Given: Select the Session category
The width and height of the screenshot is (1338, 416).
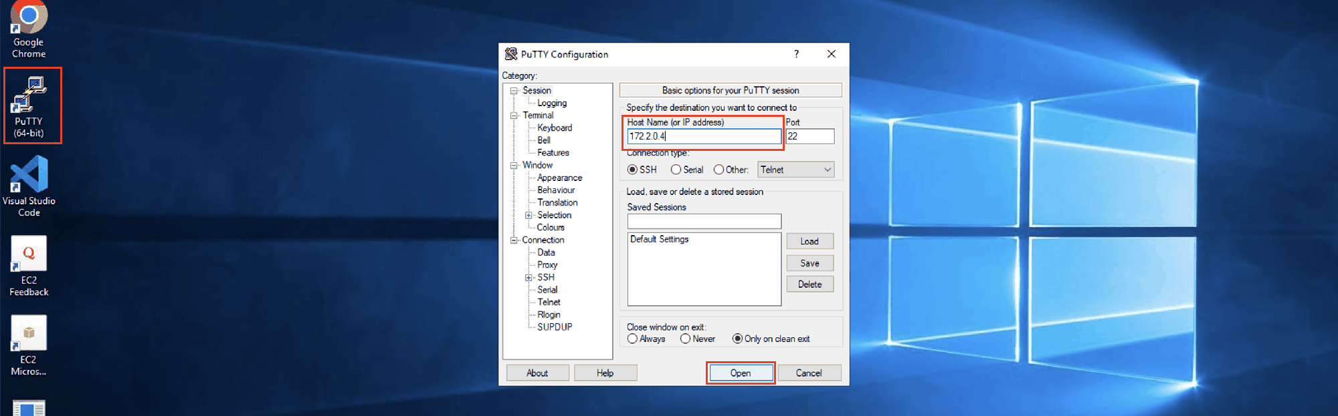Looking at the screenshot, I should [x=537, y=90].
